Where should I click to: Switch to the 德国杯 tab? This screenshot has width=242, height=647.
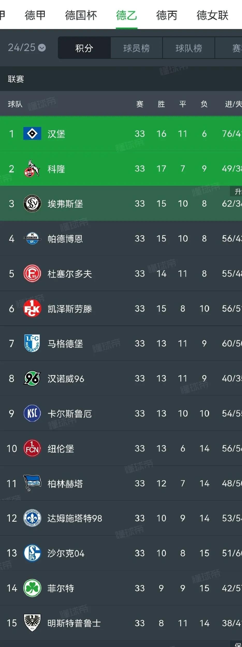[81, 15]
